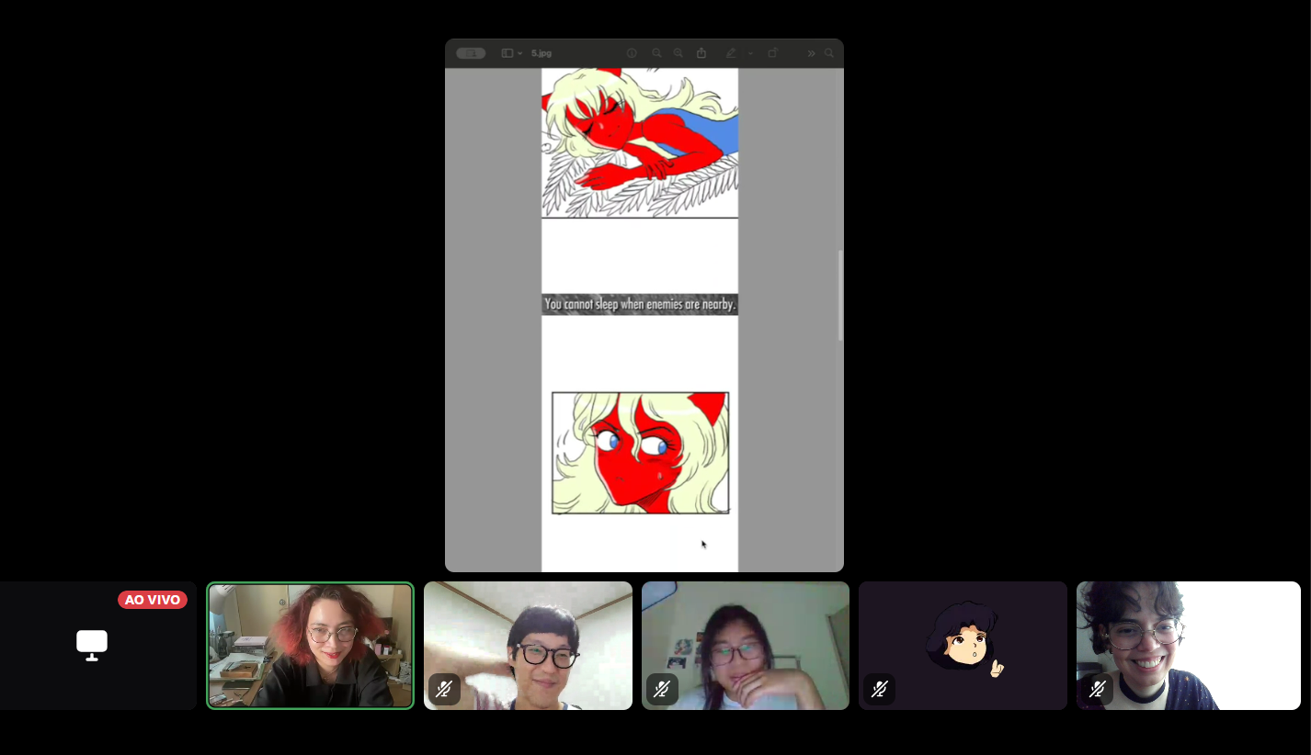
Task: Select the screen share monitor icon tile
Action: click(92, 646)
